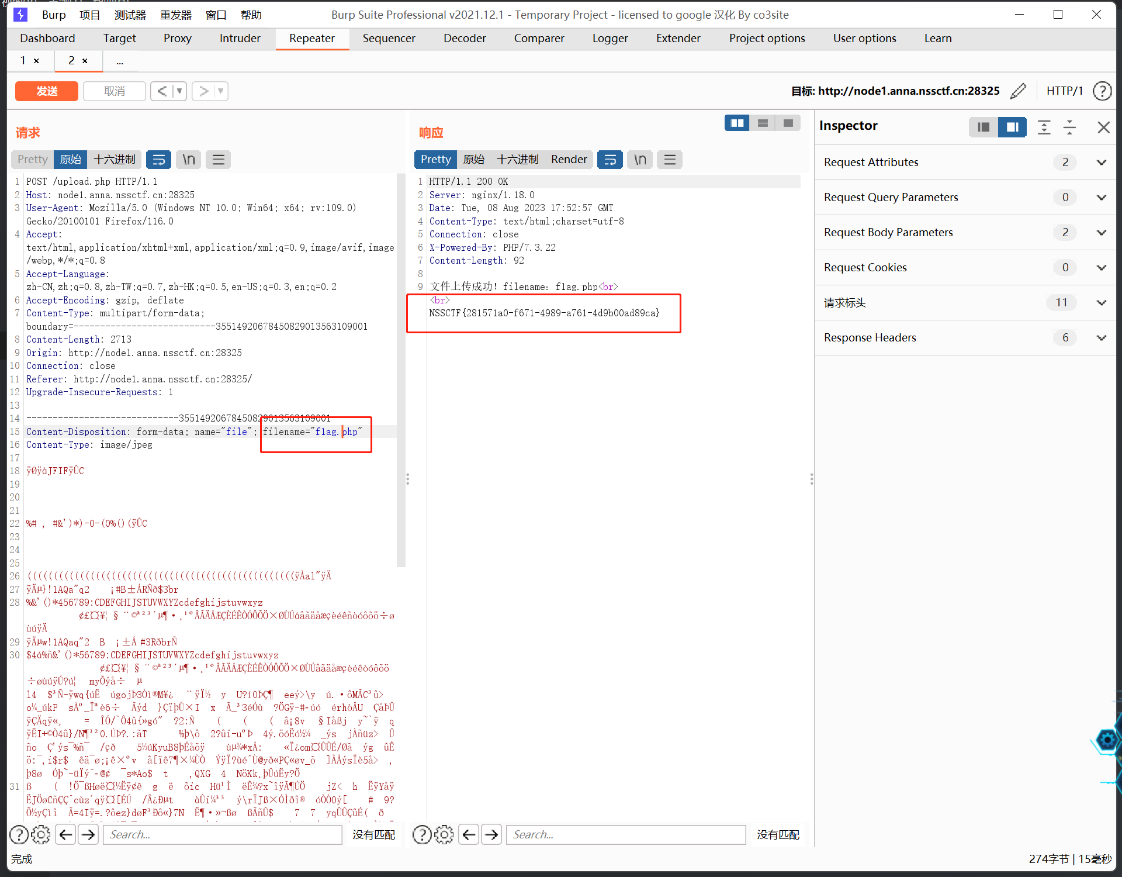Expand Request Attributes inspector section
The image size is (1122, 877).
tap(1102, 163)
